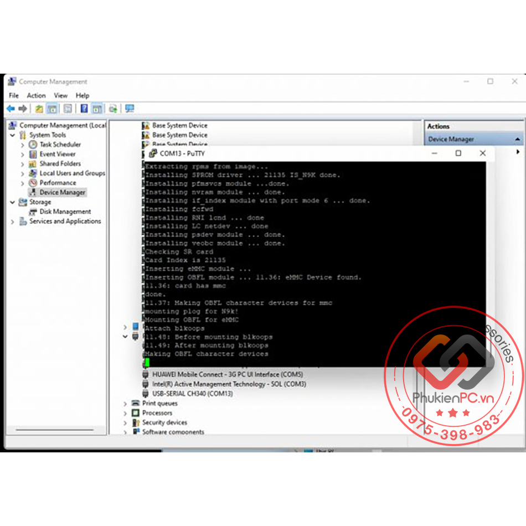Toggle the Show/Hide Console Tree icon

coord(52,109)
